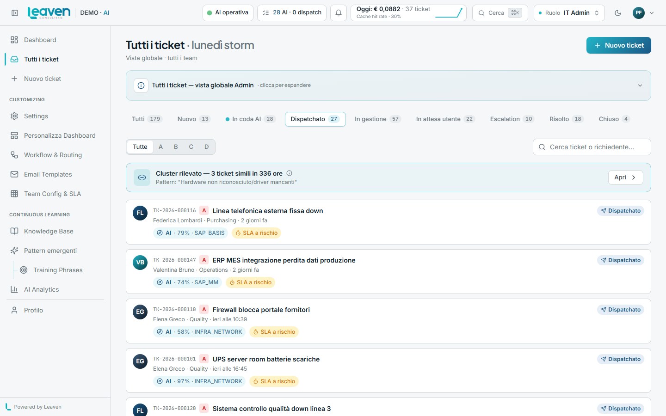Select the Tutti 179 status tab
The height and width of the screenshot is (416, 666).
(146, 119)
